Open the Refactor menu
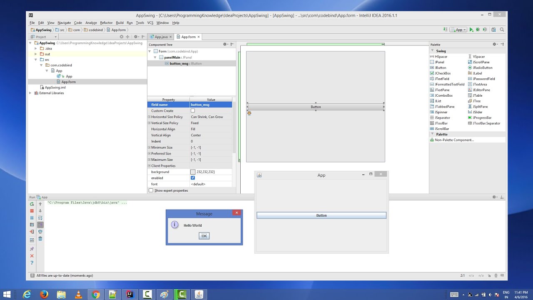The width and height of the screenshot is (533, 300). pyautogui.click(x=106, y=23)
